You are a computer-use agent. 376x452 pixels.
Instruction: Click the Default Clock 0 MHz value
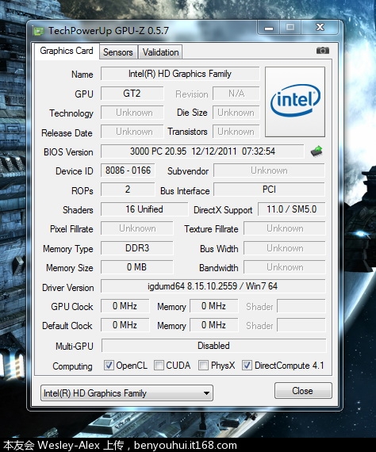point(125,325)
